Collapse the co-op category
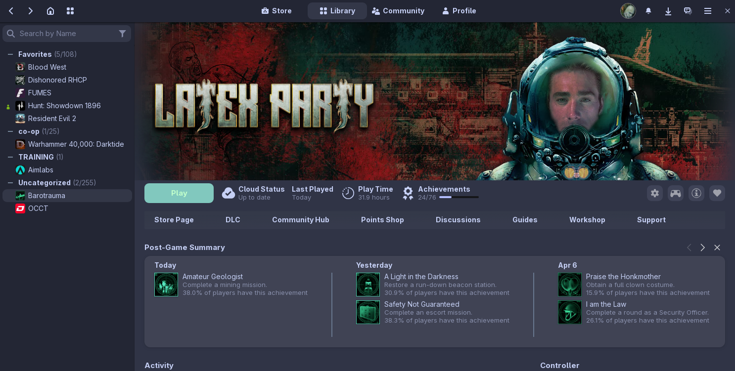735x371 pixels. pyautogui.click(x=10, y=131)
